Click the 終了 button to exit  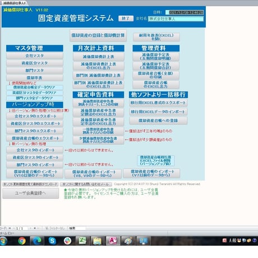pyautogui.click(x=126, y=19)
